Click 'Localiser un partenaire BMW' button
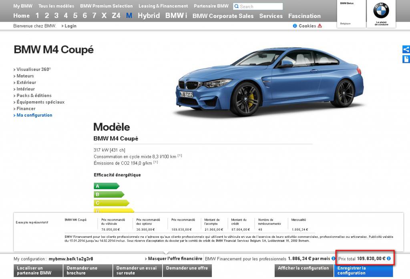The image size is (410, 279). click(x=38, y=270)
